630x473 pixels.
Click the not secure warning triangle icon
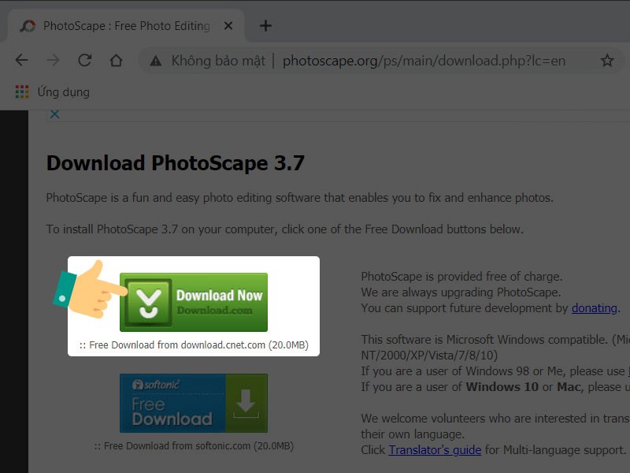coord(156,61)
